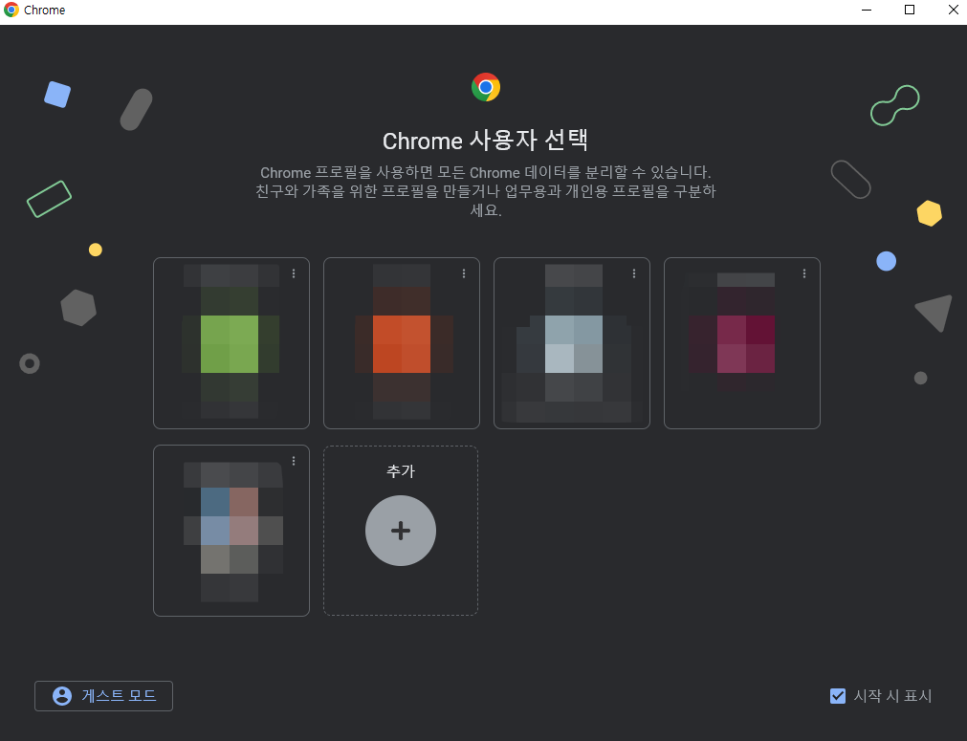Open the green profile's three-dot menu
Screen dimensions: 967x741
click(294, 272)
